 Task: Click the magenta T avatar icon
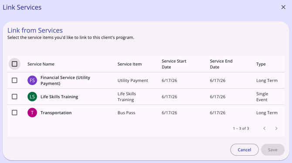[32, 112]
